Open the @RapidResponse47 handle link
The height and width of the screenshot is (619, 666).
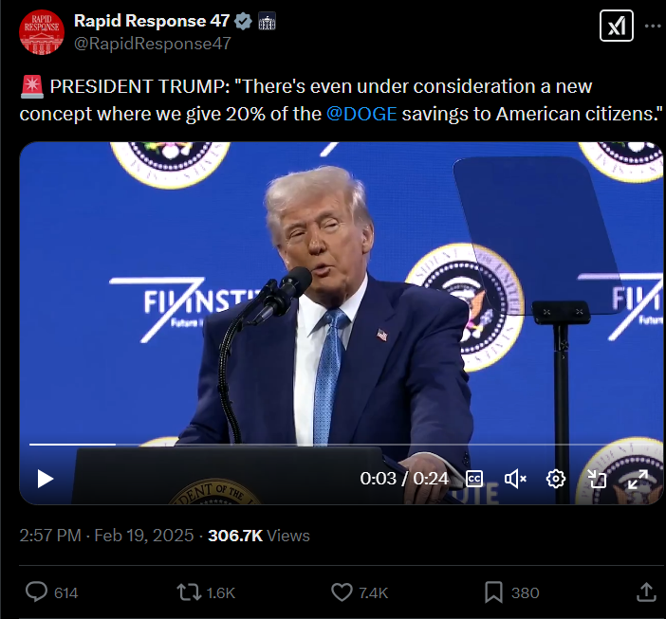tap(153, 44)
